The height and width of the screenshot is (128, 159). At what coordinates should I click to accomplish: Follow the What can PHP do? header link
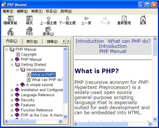(x=129, y=41)
